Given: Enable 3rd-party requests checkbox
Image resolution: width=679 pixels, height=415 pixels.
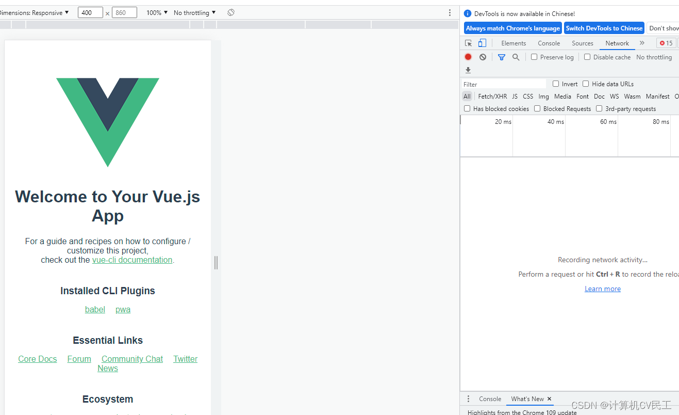Looking at the screenshot, I should (x=599, y=108).
